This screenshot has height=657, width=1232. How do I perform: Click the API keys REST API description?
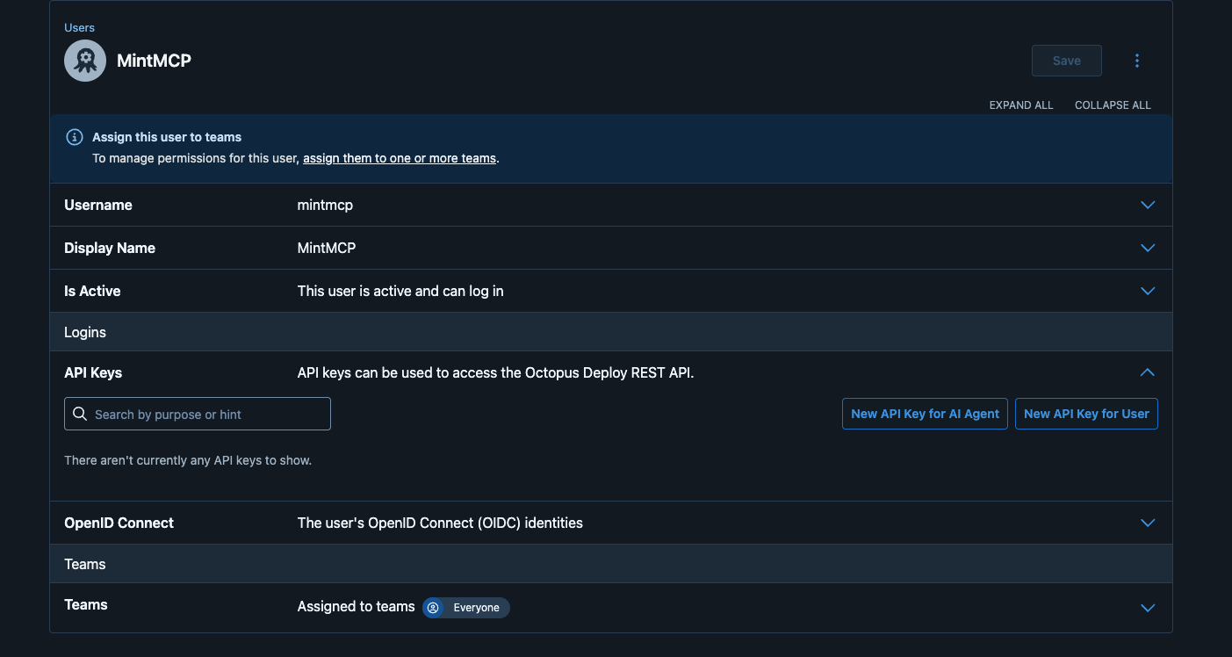tap(495, 372)
